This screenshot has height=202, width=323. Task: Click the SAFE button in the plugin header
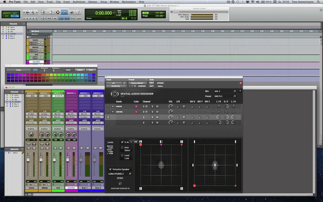[151, 86]
